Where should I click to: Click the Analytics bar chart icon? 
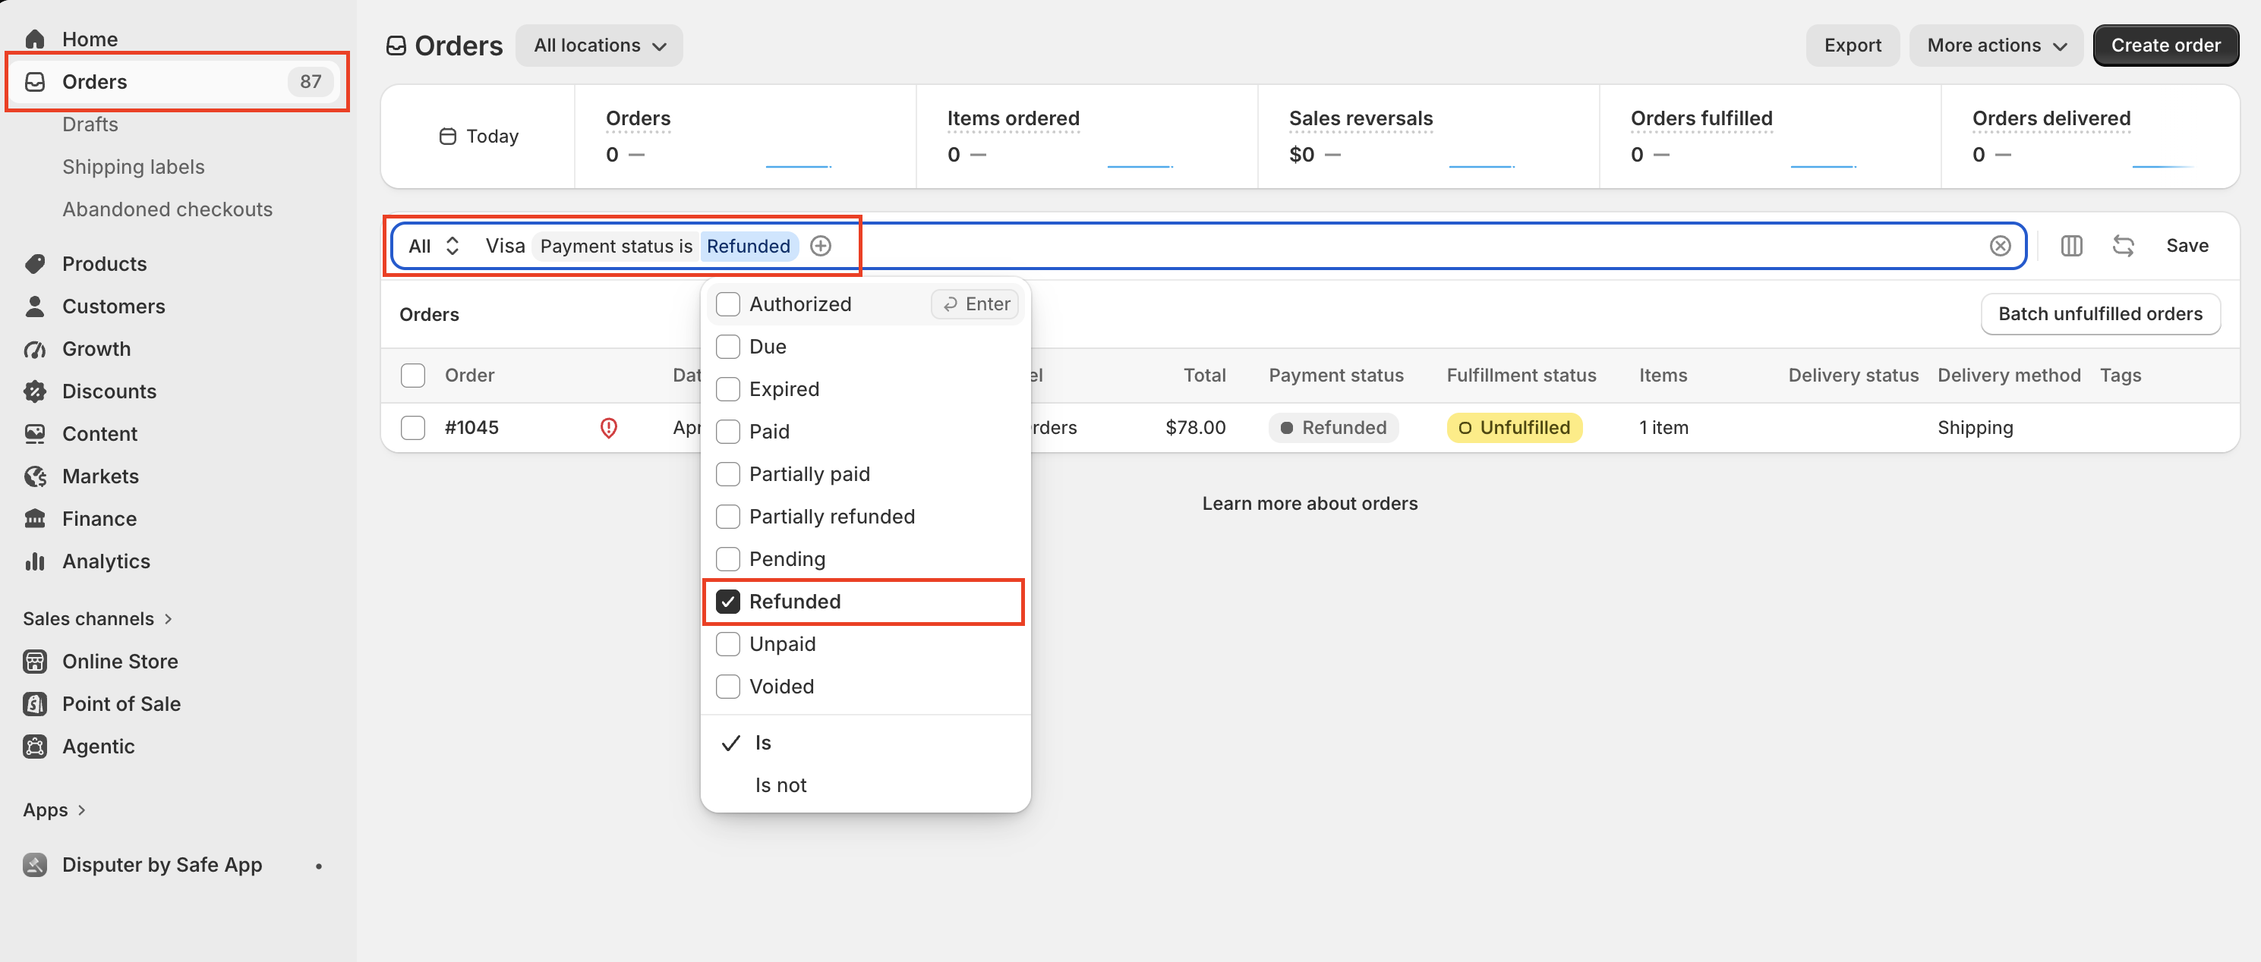click(35, 561)
